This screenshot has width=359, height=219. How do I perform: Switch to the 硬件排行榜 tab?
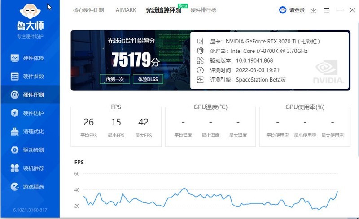click(x=203, y=10)
